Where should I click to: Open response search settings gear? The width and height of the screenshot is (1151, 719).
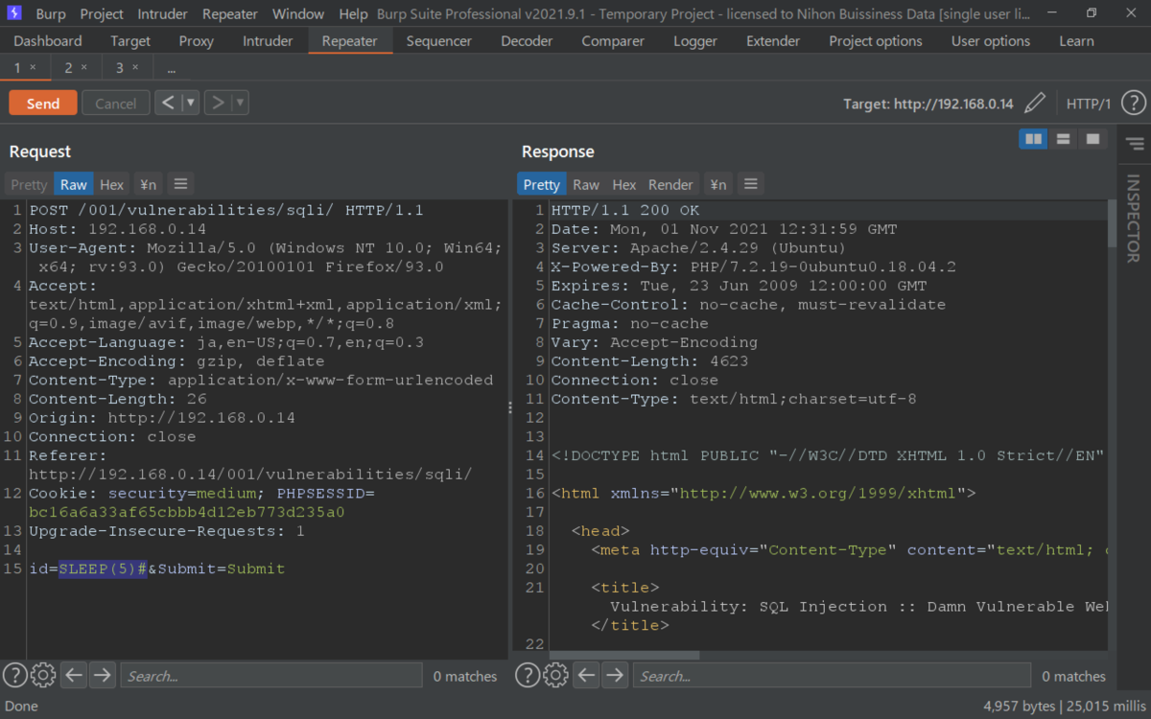pos(556,675)
